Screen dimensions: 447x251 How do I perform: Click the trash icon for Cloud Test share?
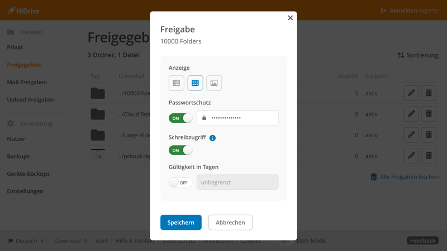tap(429, 114)
